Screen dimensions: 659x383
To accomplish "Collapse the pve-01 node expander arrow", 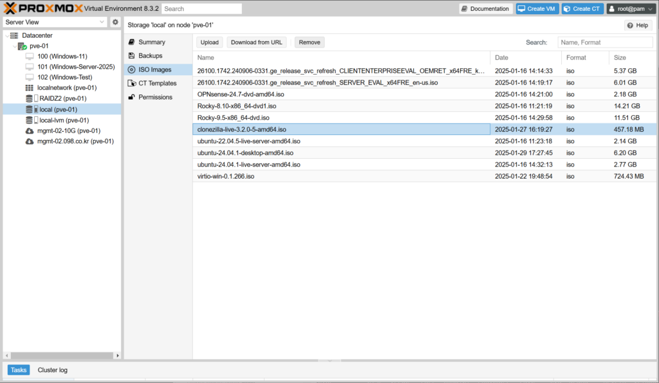I will (14, 46).
